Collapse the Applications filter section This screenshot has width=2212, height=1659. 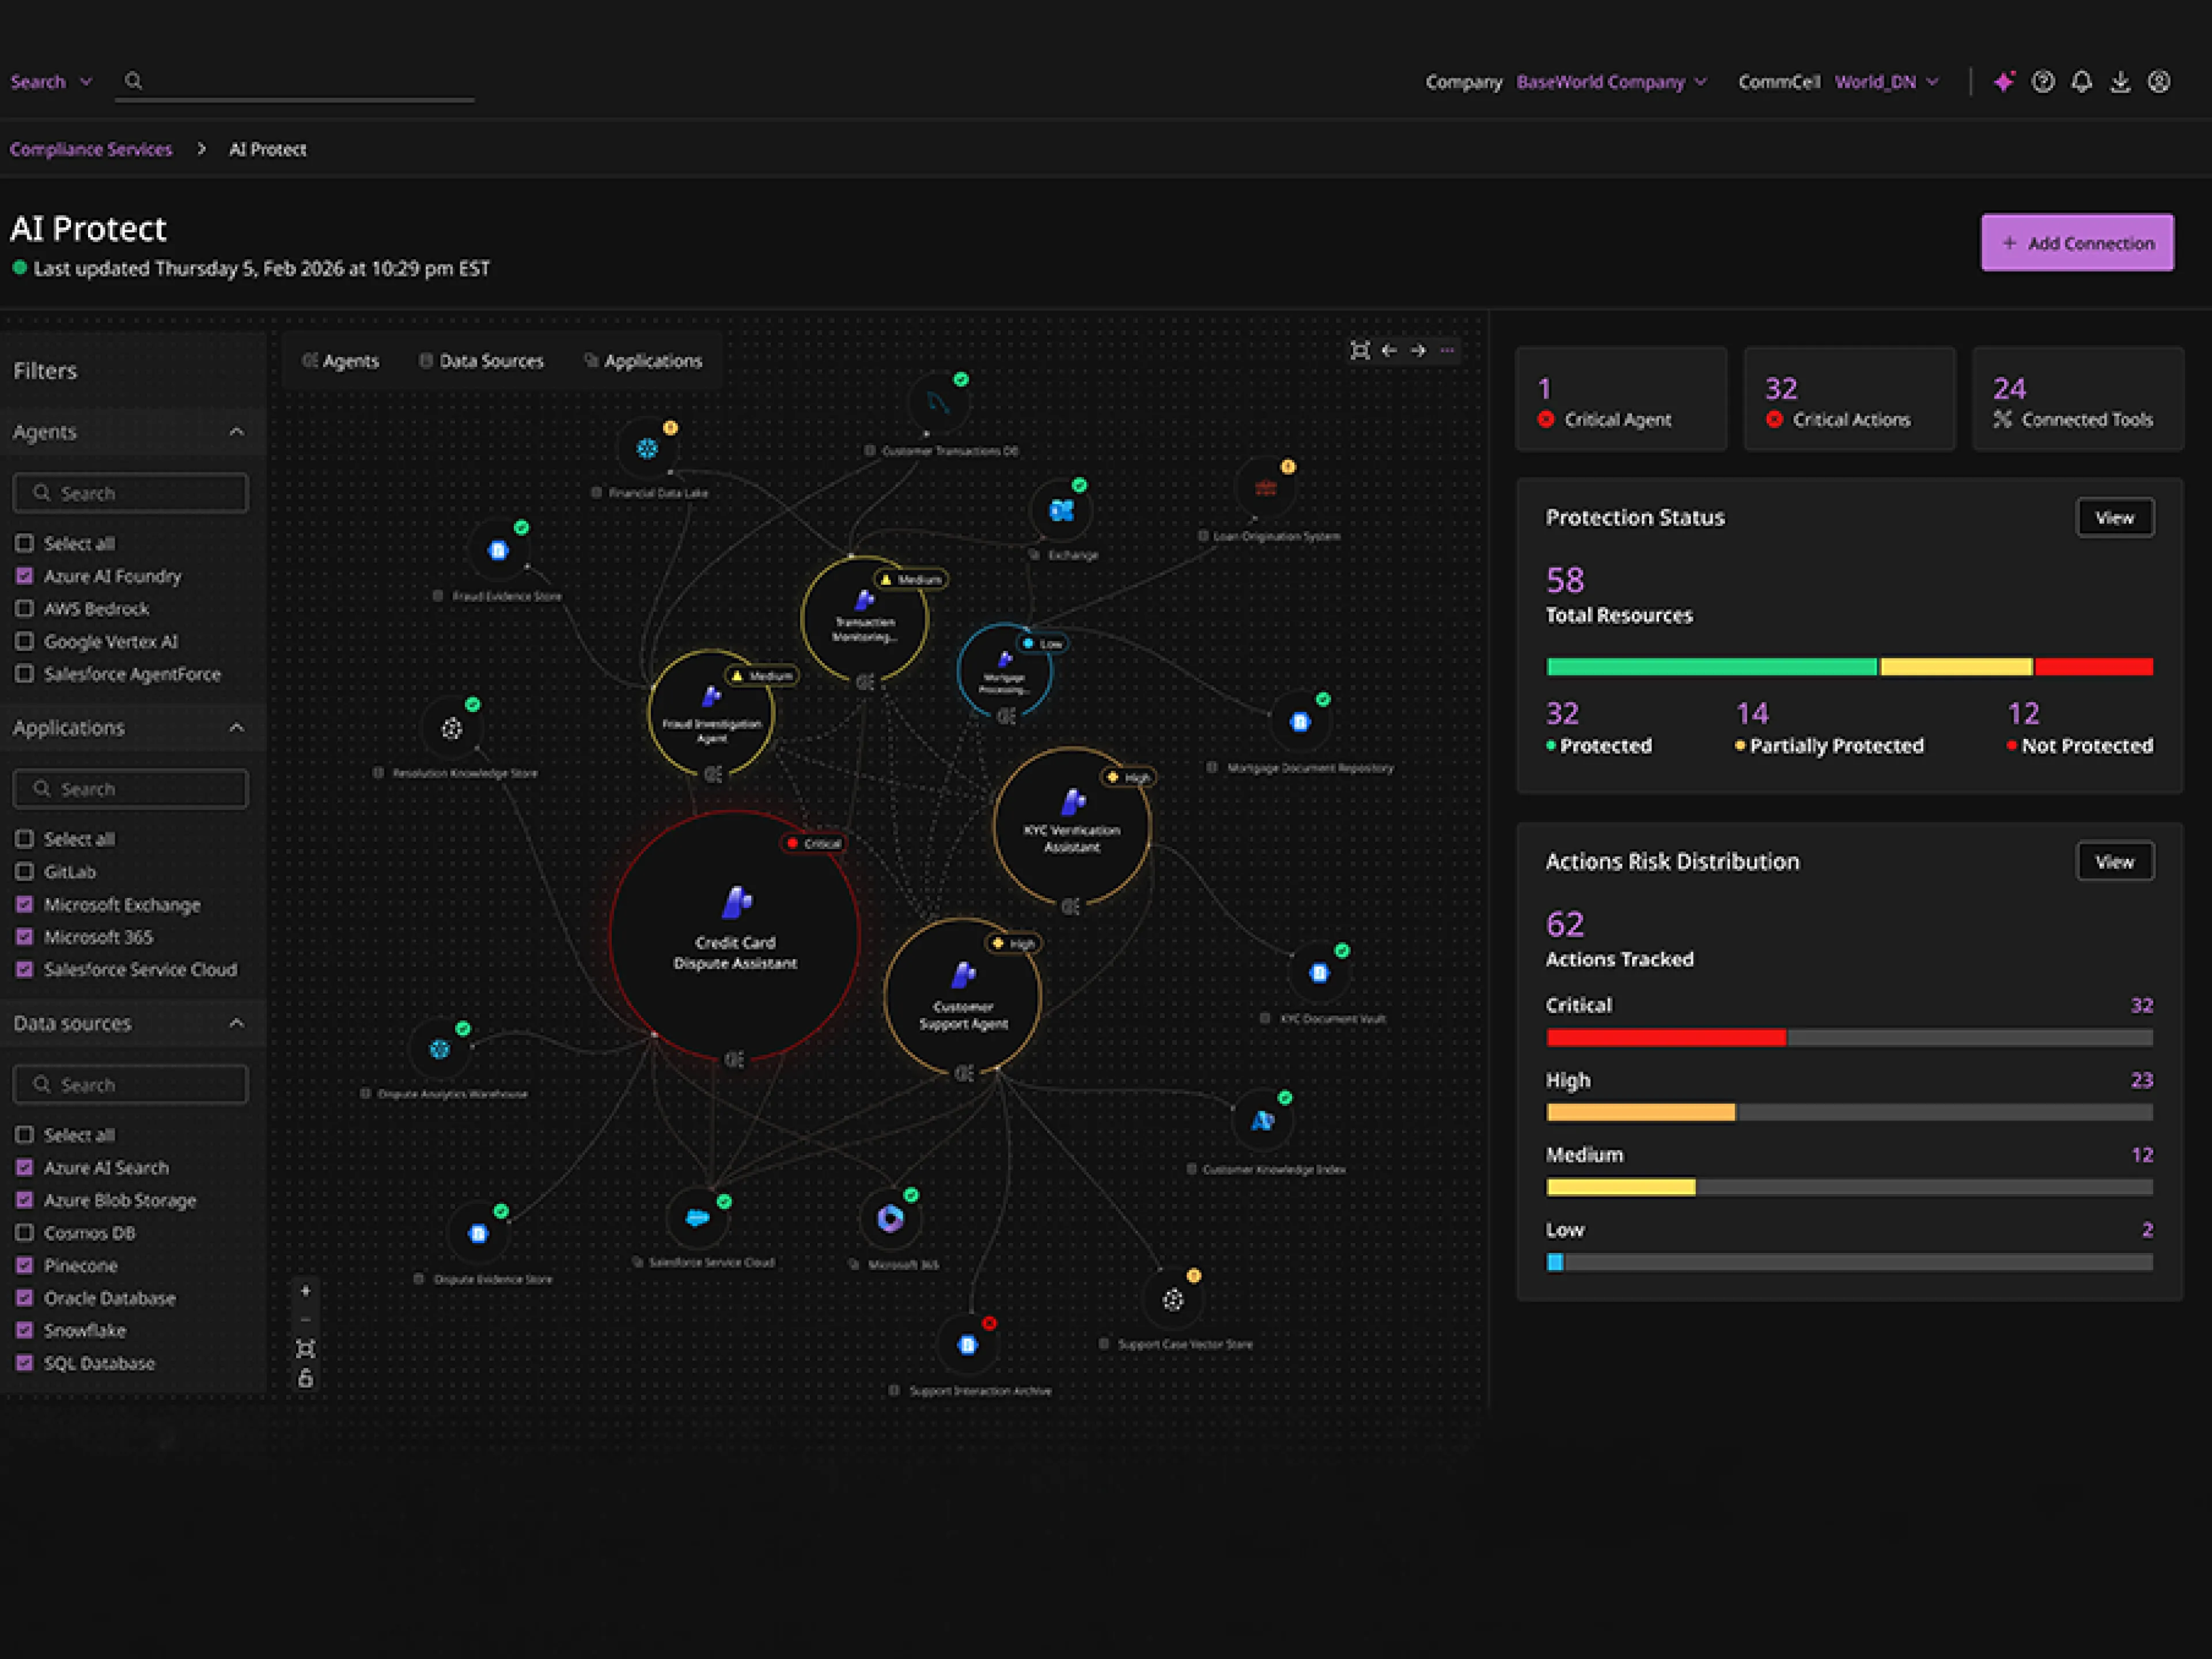[237, 728]
